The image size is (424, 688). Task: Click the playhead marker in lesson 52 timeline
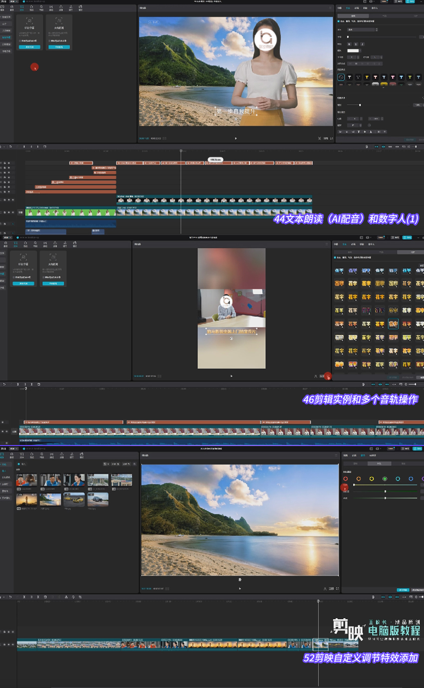click(x=318, y=601)
